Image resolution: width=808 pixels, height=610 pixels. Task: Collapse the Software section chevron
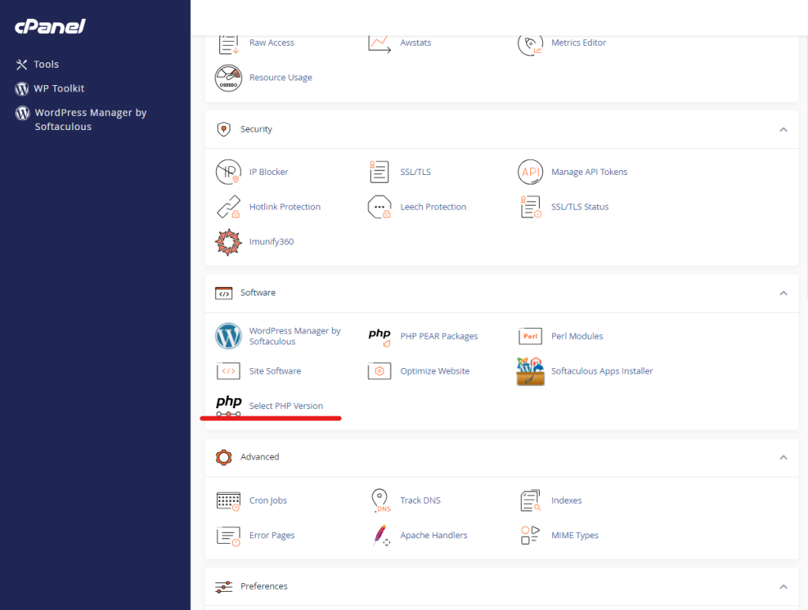[x=783, y=293]
